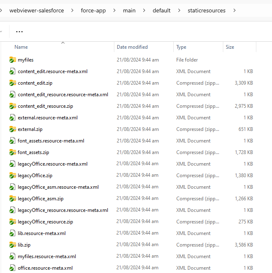Click the font_assets.zip archive icon
Image resolution: width=272 pixels, height=273 pixels.
tap(12, 152)
